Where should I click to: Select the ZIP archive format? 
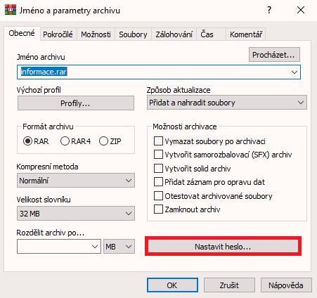point(103,141)
